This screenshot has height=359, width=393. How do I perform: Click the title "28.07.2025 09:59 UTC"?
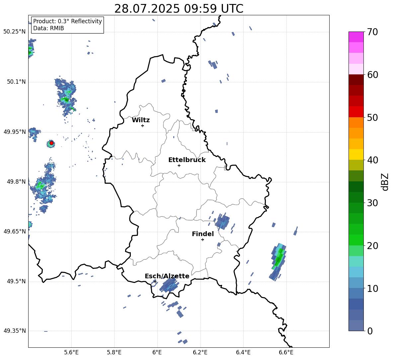pyautogui.click(x=179, y=9)
